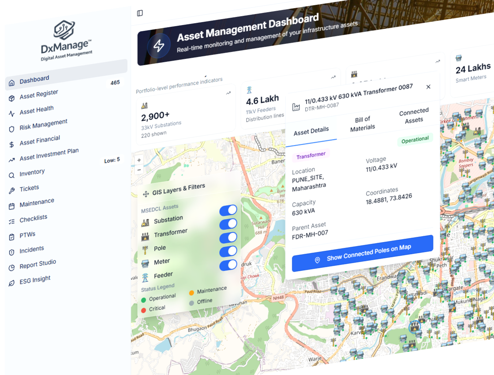Toggle the Substation layer switch
The width and height of the screenshot is (494, 375).
coord(228,210)
